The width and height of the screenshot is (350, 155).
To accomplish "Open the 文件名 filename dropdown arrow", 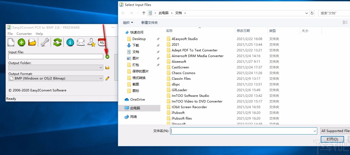I will [315, 131].
